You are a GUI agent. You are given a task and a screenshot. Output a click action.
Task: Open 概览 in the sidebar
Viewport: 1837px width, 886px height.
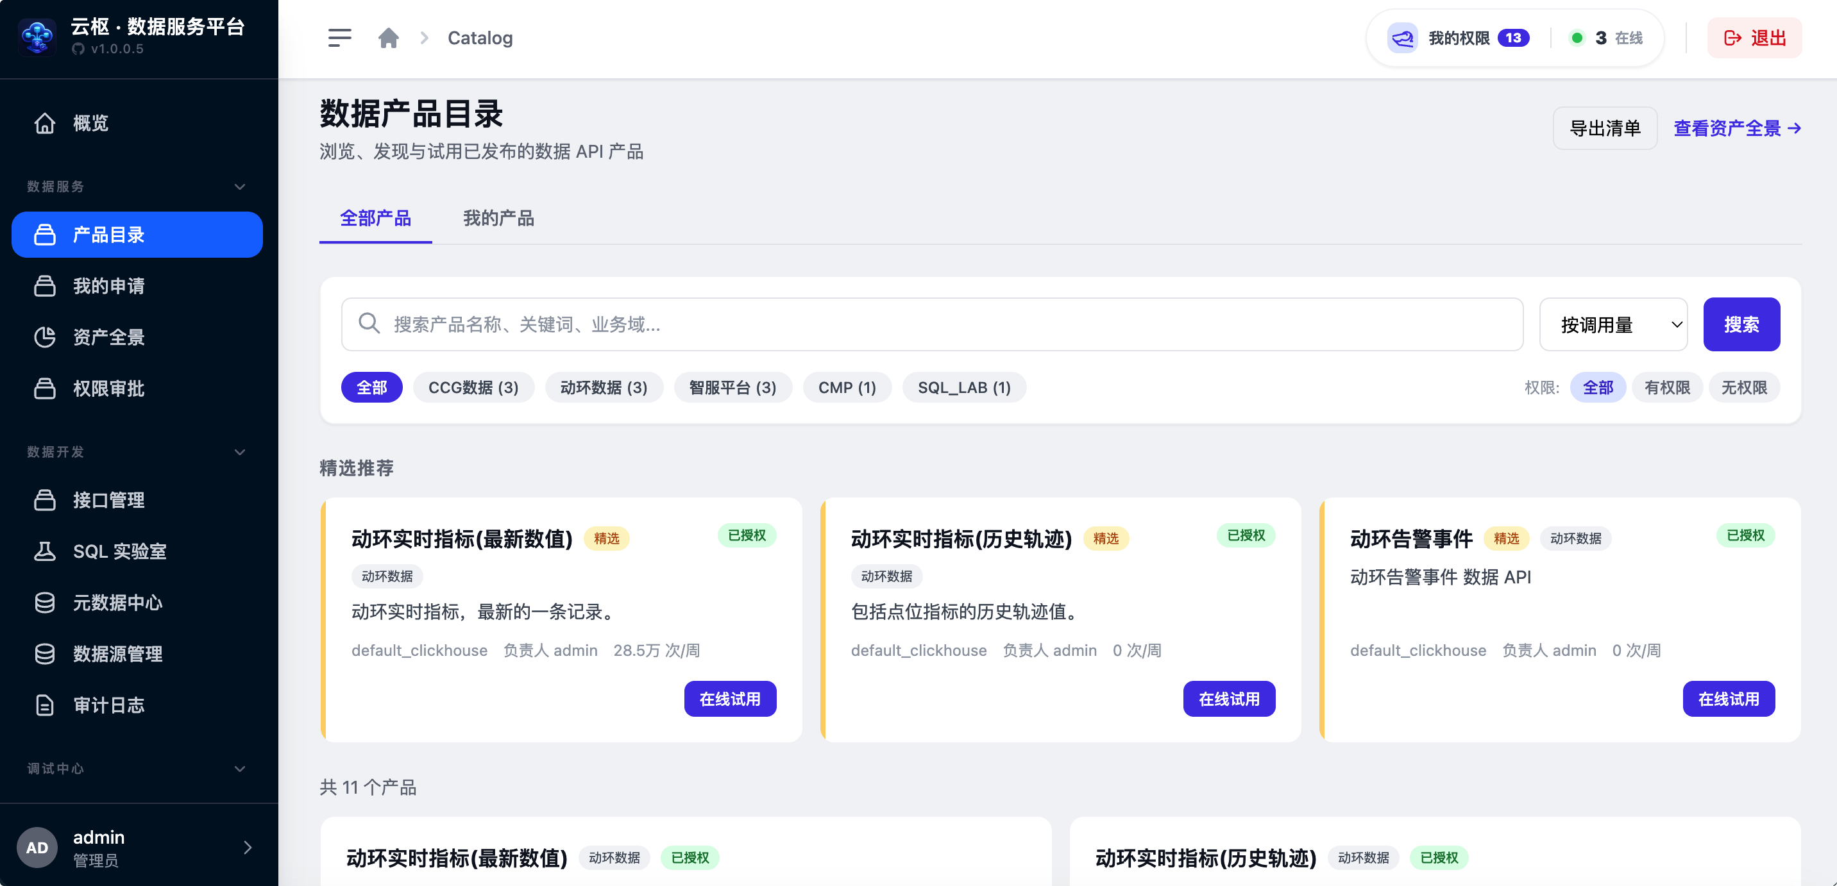pyautogui.click(x=137, y=123)
